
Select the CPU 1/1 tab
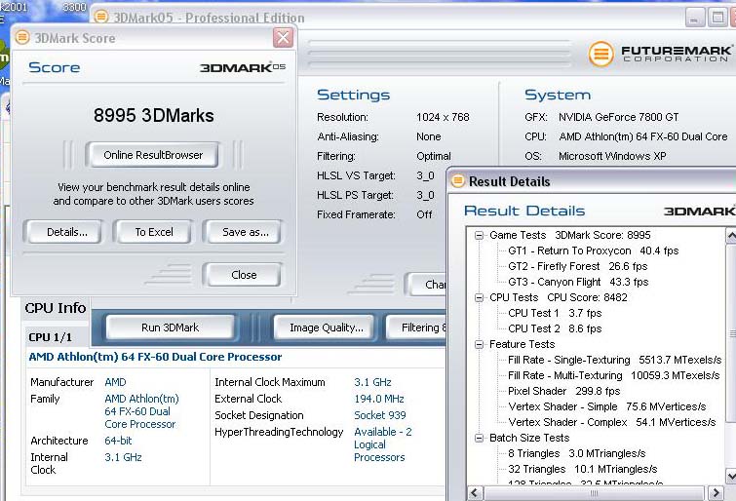click(51, 337)
